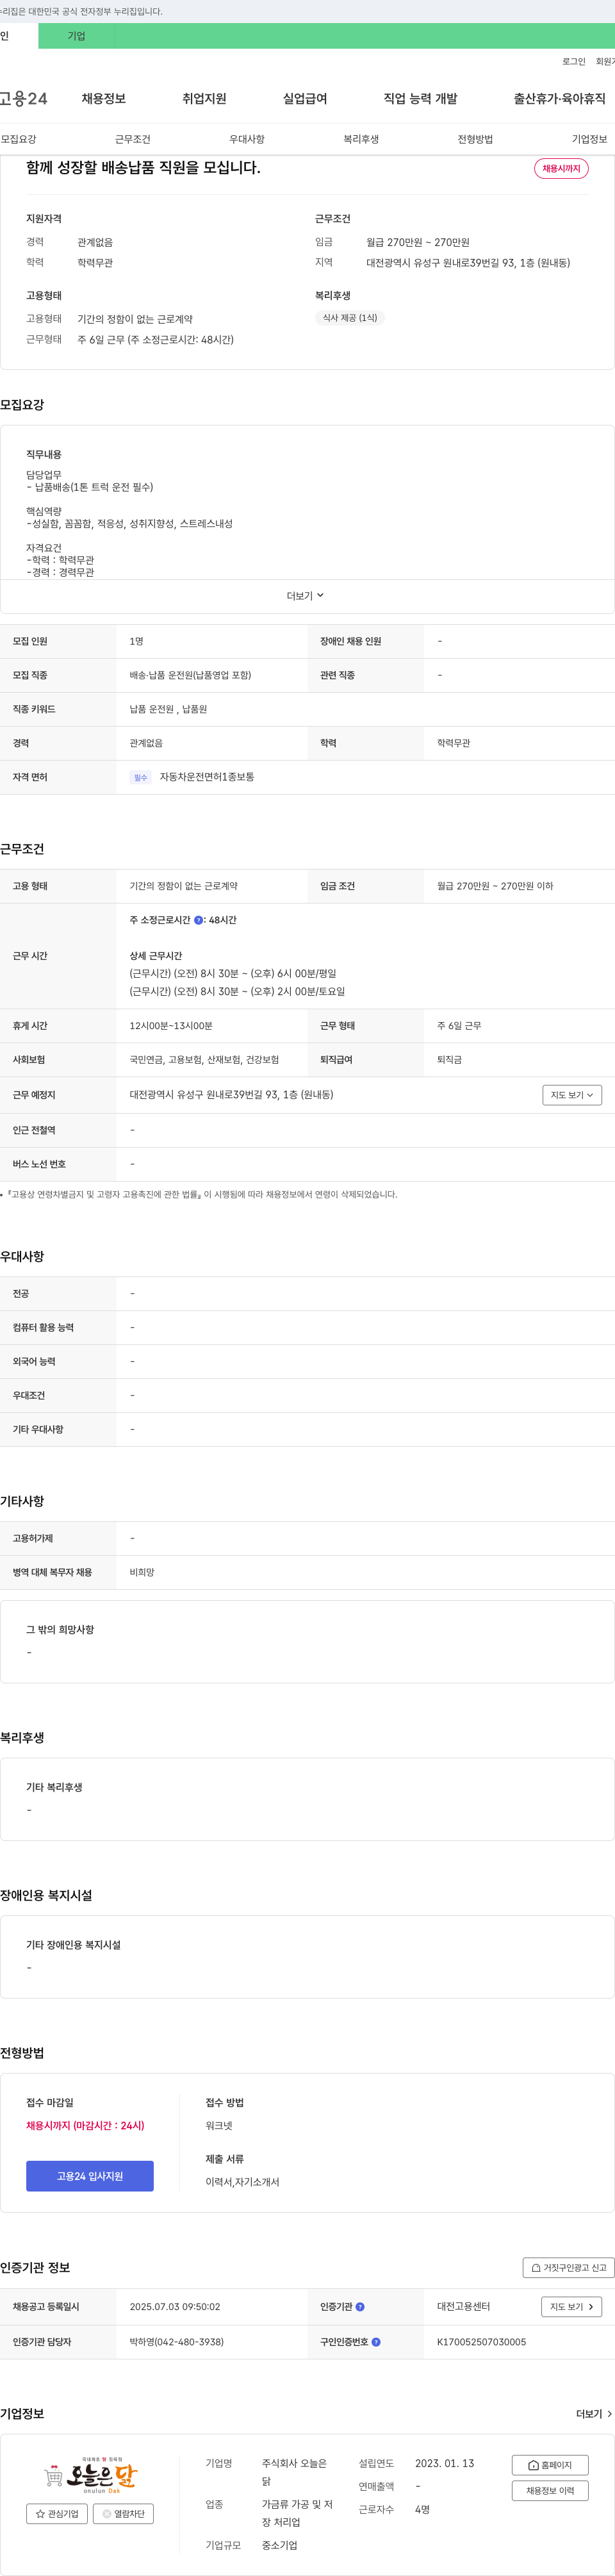Expand 직무내용 with 더보기

306,596
